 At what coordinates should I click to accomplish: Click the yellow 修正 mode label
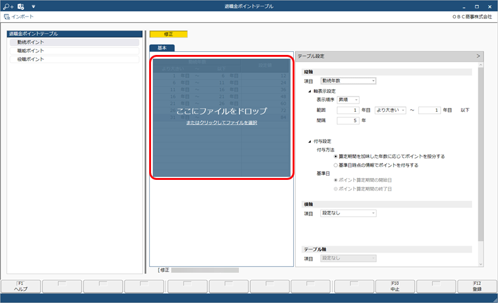(x=169, y=34)
